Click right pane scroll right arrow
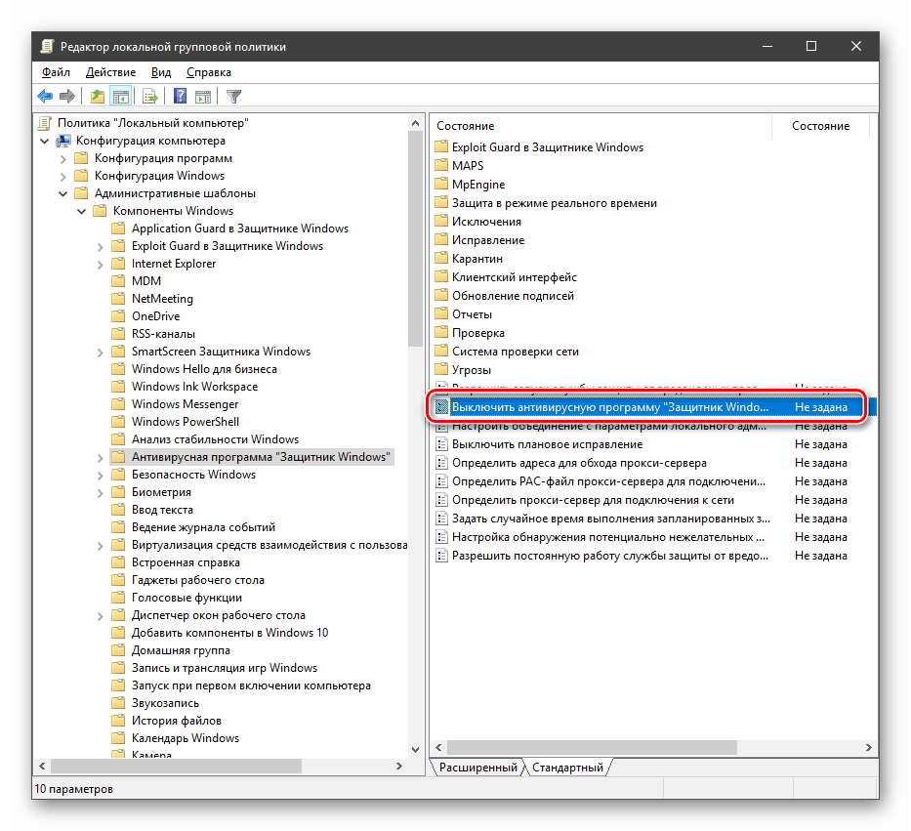The image size is (911, 831). 869,747
